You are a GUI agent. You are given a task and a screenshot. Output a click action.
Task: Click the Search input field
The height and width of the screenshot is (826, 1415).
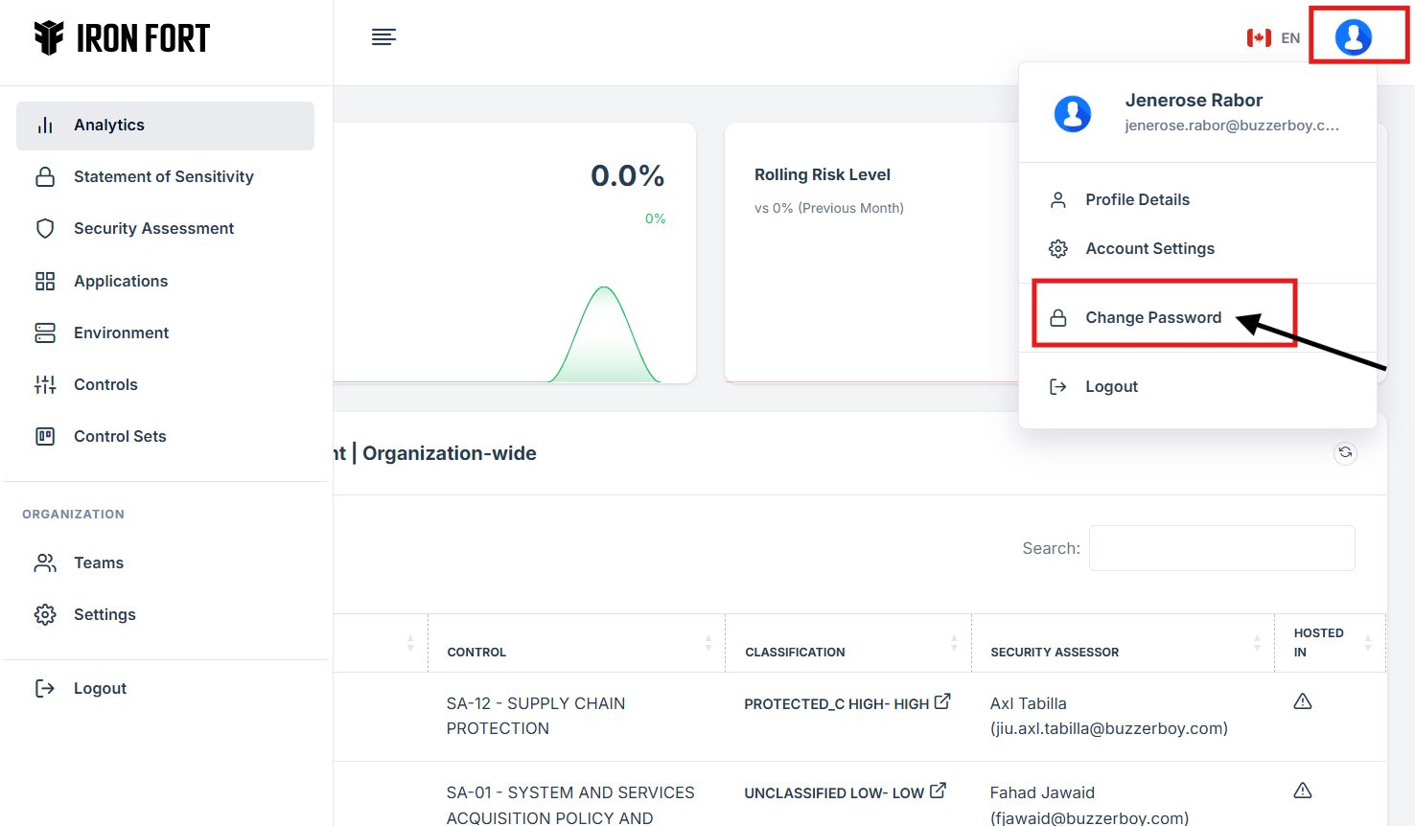point(1221,548)
